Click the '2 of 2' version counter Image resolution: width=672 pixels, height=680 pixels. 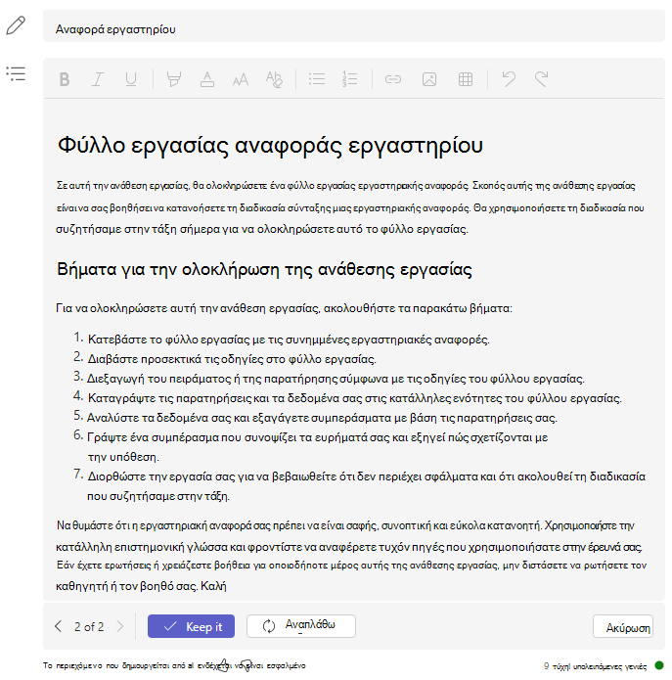point(89,626)
